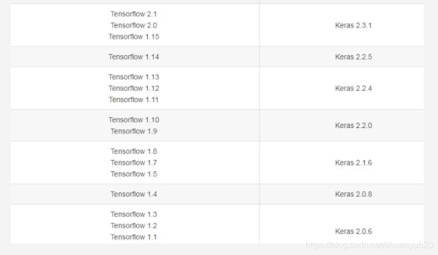Click on Tensorflow 1.11 entry
The height and width of the screenshot is (255, 438).
click(134, 100)
